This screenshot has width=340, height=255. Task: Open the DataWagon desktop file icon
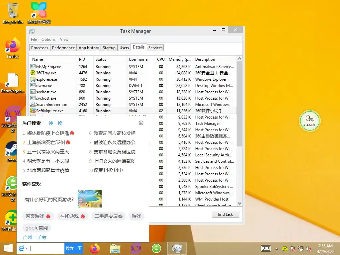pyautogui.click(x=13, y=83)
